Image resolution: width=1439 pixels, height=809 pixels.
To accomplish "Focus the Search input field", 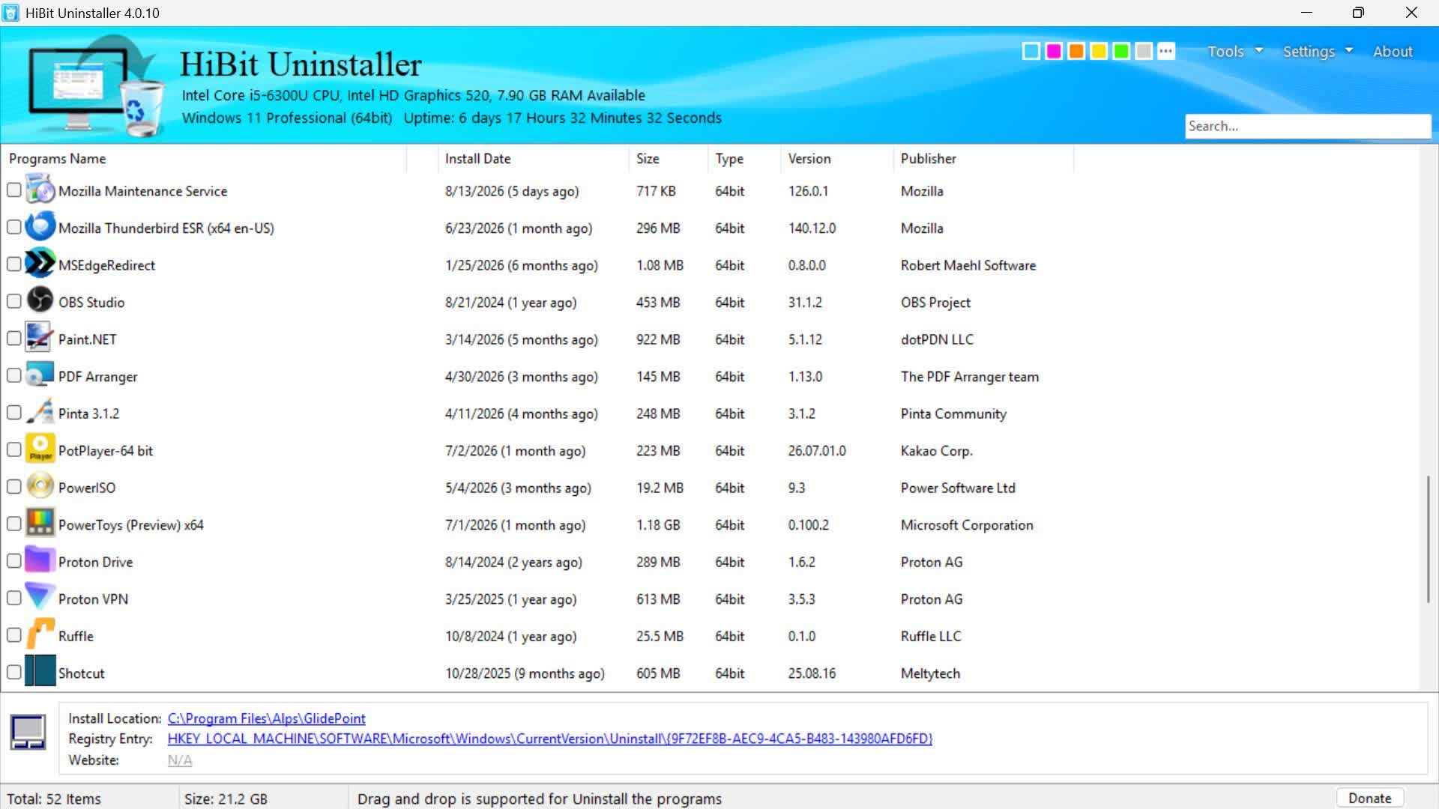I will (x=1308, y=126).
